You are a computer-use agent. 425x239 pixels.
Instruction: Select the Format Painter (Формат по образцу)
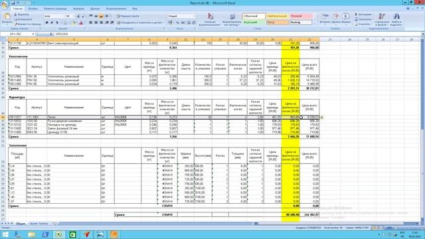point(27,24)
